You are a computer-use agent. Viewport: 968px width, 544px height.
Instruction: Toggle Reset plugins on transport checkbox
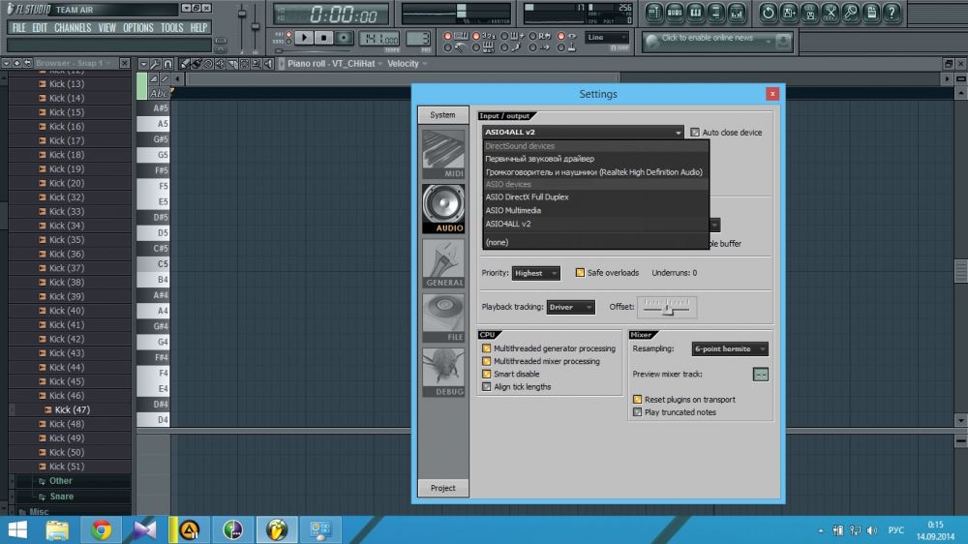coord(637,400)
